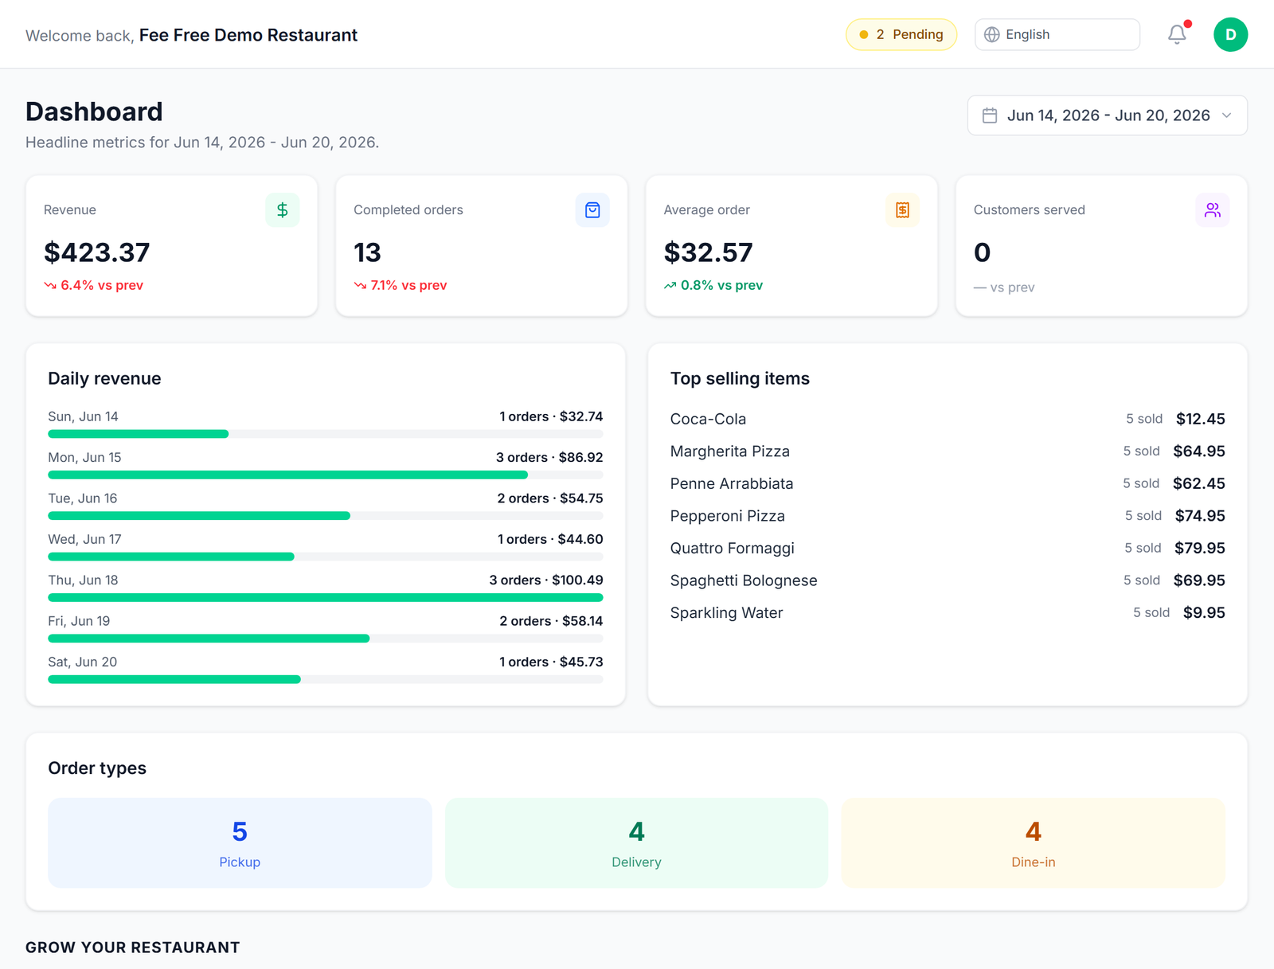Click the Top selling items heading
Viewport: 1274px width, 969px height.
pos(740,379)
